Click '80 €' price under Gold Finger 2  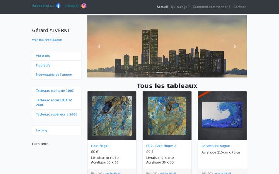[x=150, y=152]
